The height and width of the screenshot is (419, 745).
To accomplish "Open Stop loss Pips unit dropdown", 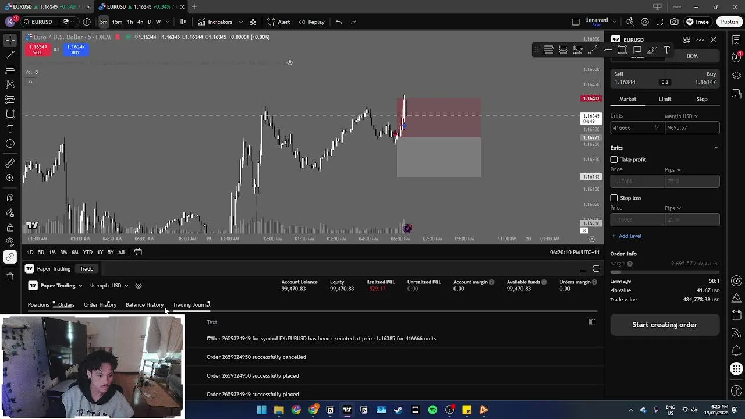I will (673, 208).
